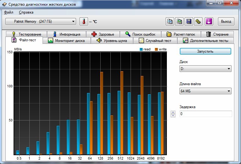Expand the Диск drive letter dropdown
241x164 pixels.
205,69
